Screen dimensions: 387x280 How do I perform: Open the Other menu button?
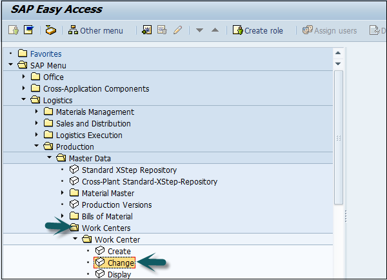coord(95,30)
